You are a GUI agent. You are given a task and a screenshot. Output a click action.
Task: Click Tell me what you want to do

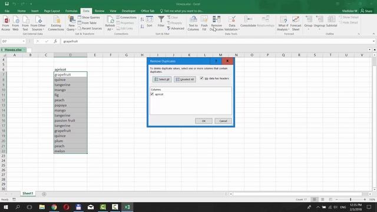point(181,11)
